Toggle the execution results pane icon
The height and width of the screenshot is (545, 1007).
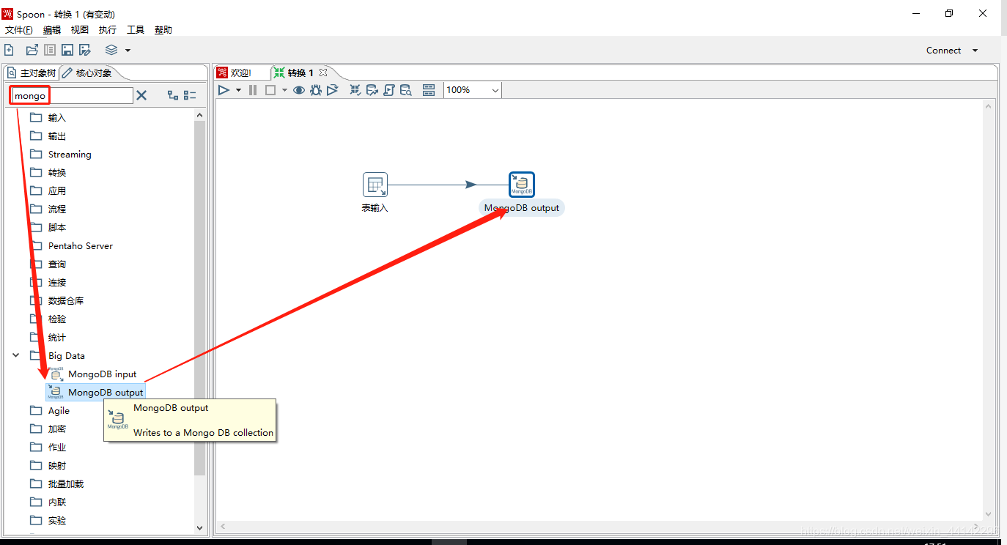coord(429,90)
